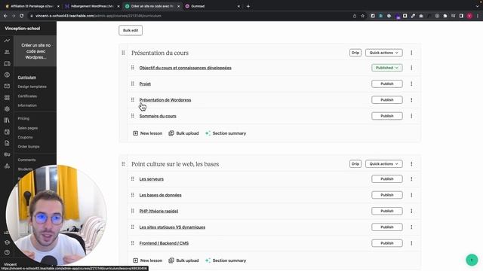Go back in the browser
Viewport: 483px width, 271px height.
click(5, 16)
